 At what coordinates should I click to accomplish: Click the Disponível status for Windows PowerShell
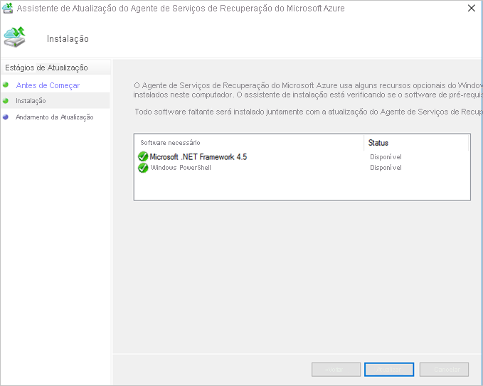tap(386, 168)
